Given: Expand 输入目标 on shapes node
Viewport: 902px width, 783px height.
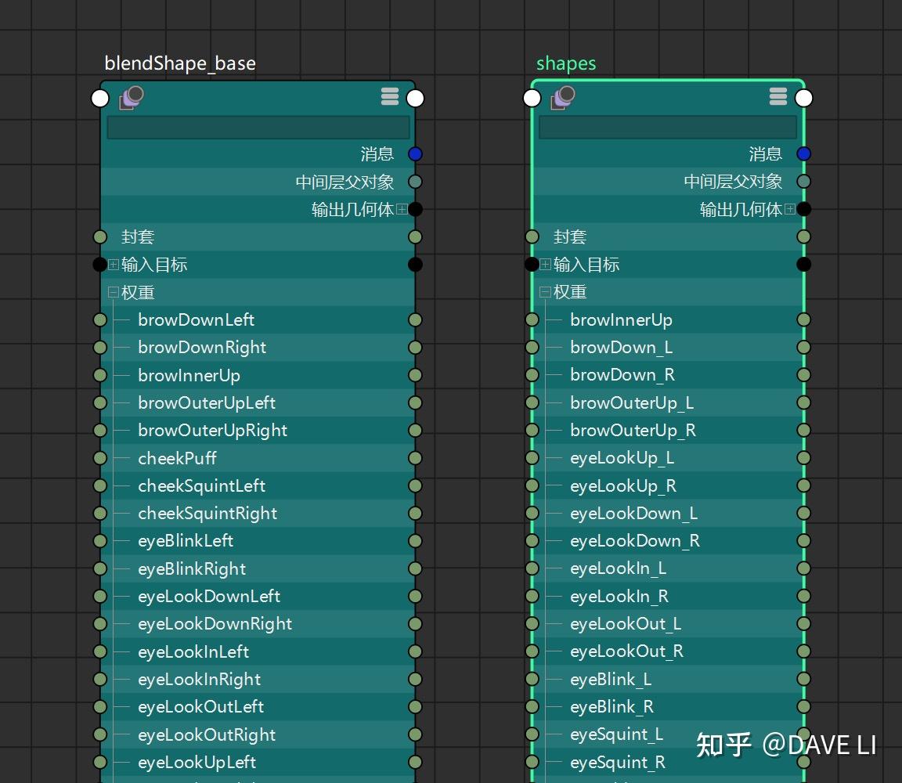Looking at the screenshot, I should (545, 265).
